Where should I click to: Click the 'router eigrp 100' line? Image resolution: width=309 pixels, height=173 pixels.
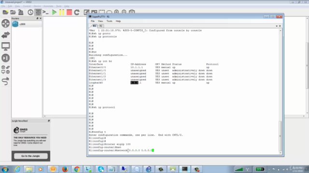tap(110, 144)
